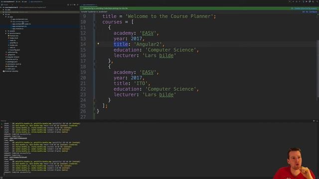Open tslint.json in the project tree

click(11, 69)
